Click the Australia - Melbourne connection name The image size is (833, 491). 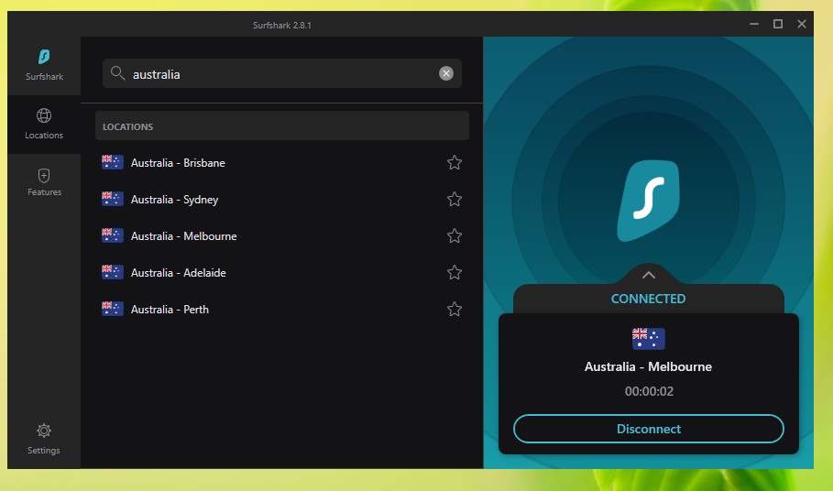(648, 366)
